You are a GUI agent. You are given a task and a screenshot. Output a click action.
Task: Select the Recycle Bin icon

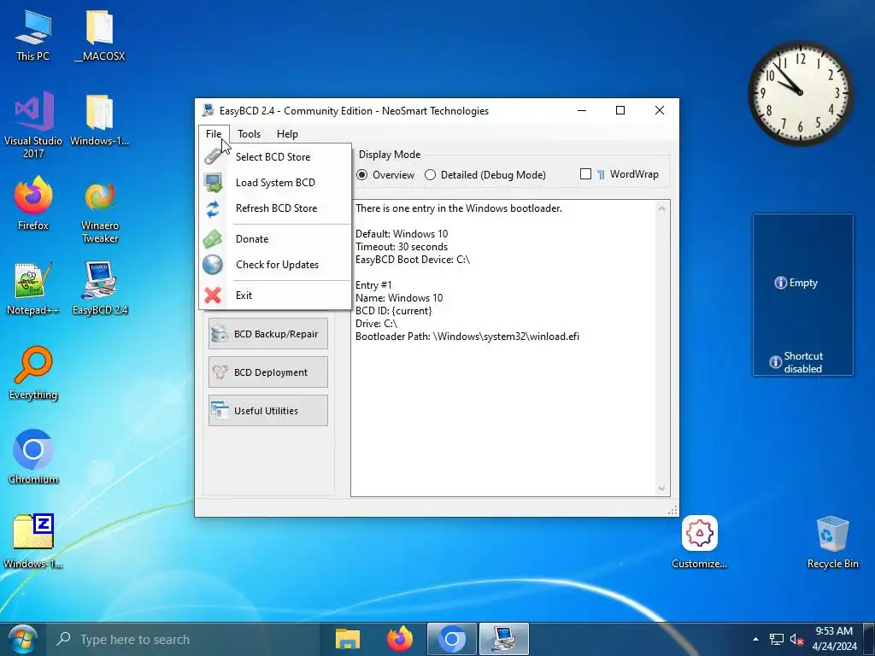pyautogui.click(x=832, y=542)
